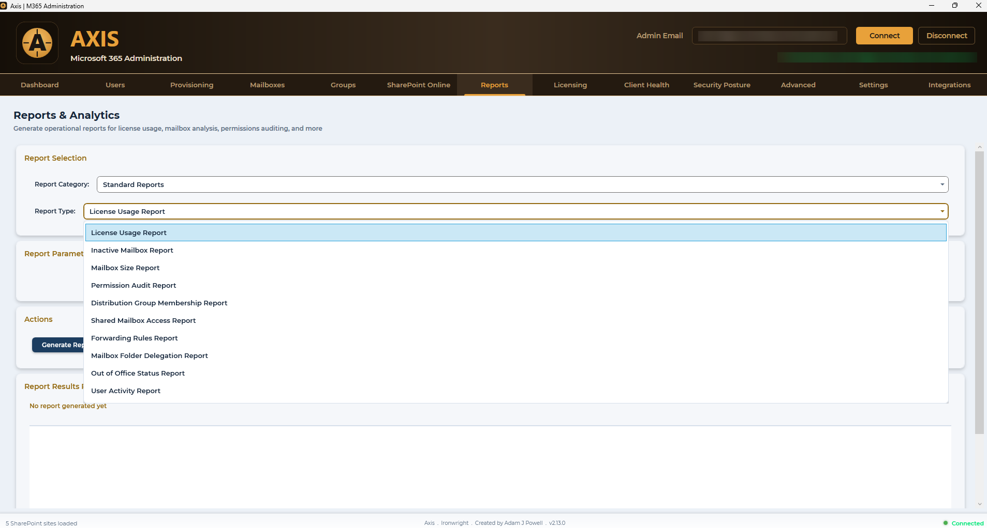Open the Licensing tab
This screenshot has height=528, width=987.
(x=570, y=85)
